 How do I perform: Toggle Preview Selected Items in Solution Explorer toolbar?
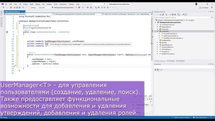click(186, 14)
